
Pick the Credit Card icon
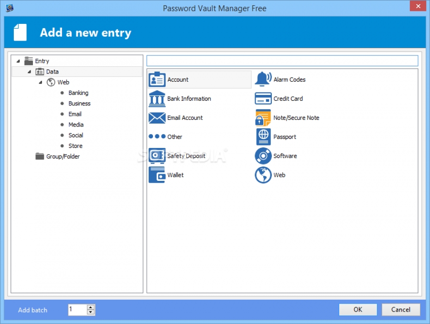(263, 99)
